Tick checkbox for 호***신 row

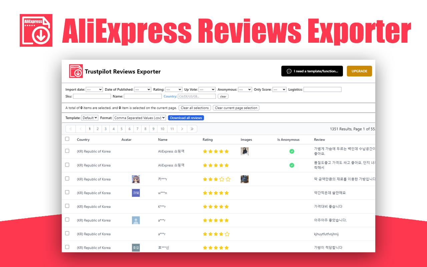coord(67,247)
